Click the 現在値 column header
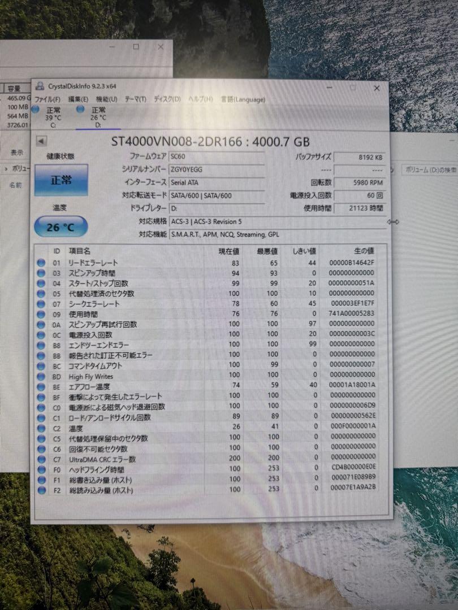The height and width of the screenshot is (610, 458). [228, 251]
